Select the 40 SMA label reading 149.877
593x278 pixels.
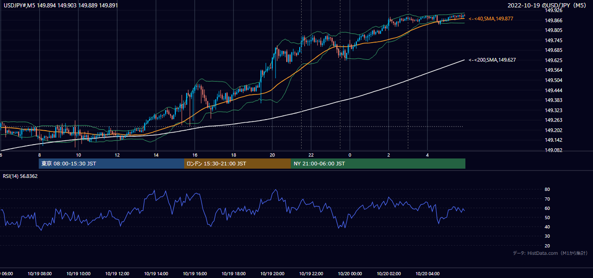point(491,19)
